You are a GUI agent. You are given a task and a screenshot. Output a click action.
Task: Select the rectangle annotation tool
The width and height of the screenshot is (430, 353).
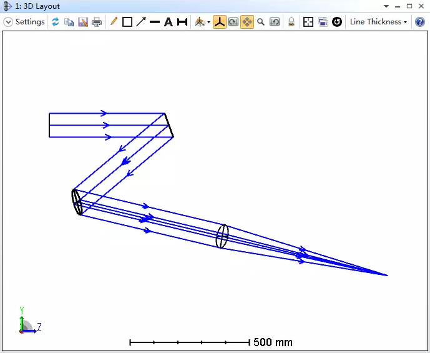point(127,22)
